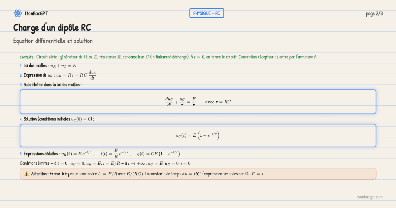The width and height of the screenshot is (396, 208).
Task: Select the PHYSIQUE – RC badge
Action: click(x=207, y=13)
